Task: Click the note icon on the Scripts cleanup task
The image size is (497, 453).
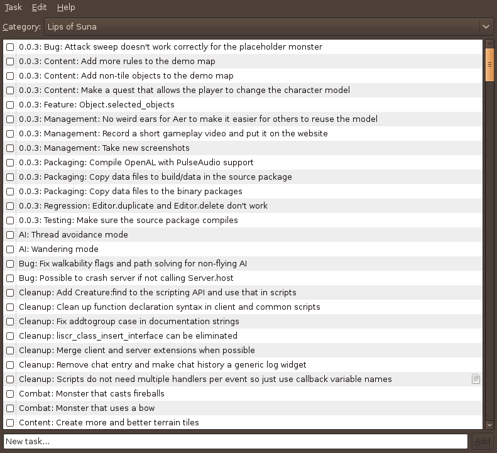Action: (x=476, y=379)
